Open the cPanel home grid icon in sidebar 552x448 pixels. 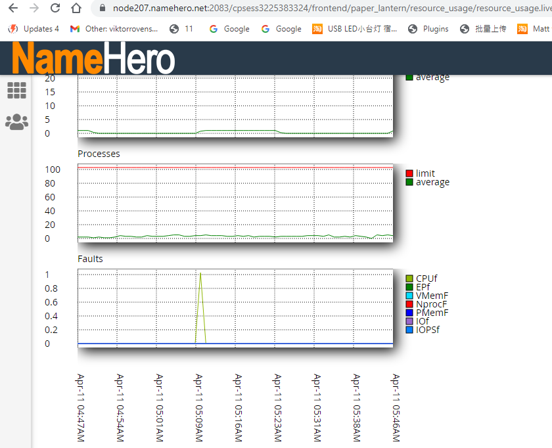pos(16,91)
